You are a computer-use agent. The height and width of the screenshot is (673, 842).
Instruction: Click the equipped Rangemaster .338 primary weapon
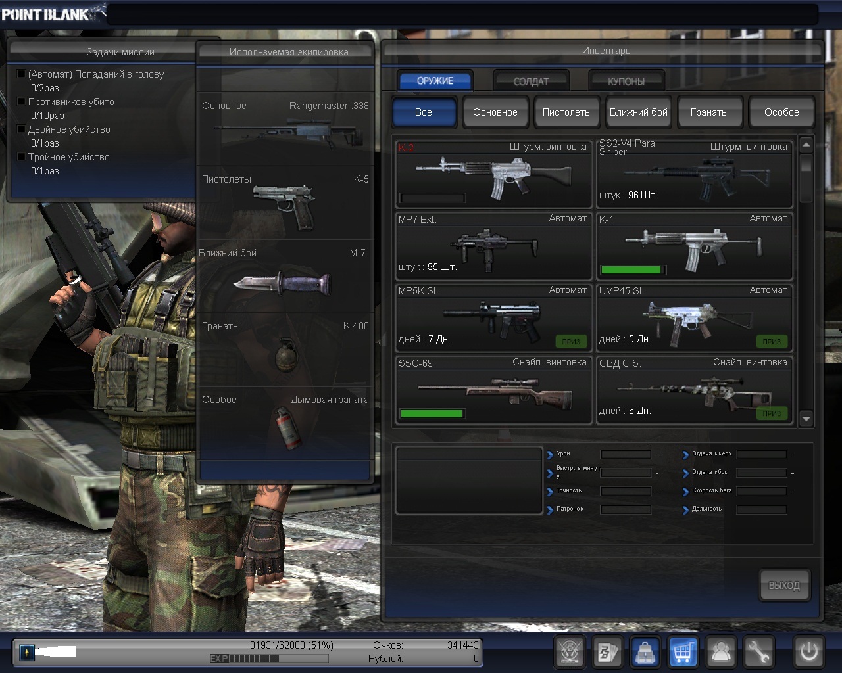285,128
